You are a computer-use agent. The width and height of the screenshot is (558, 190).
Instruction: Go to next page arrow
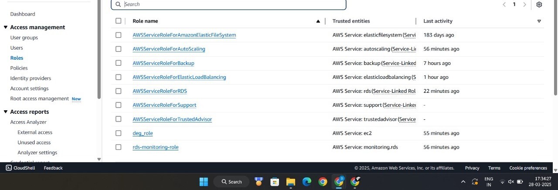point(524,4)
